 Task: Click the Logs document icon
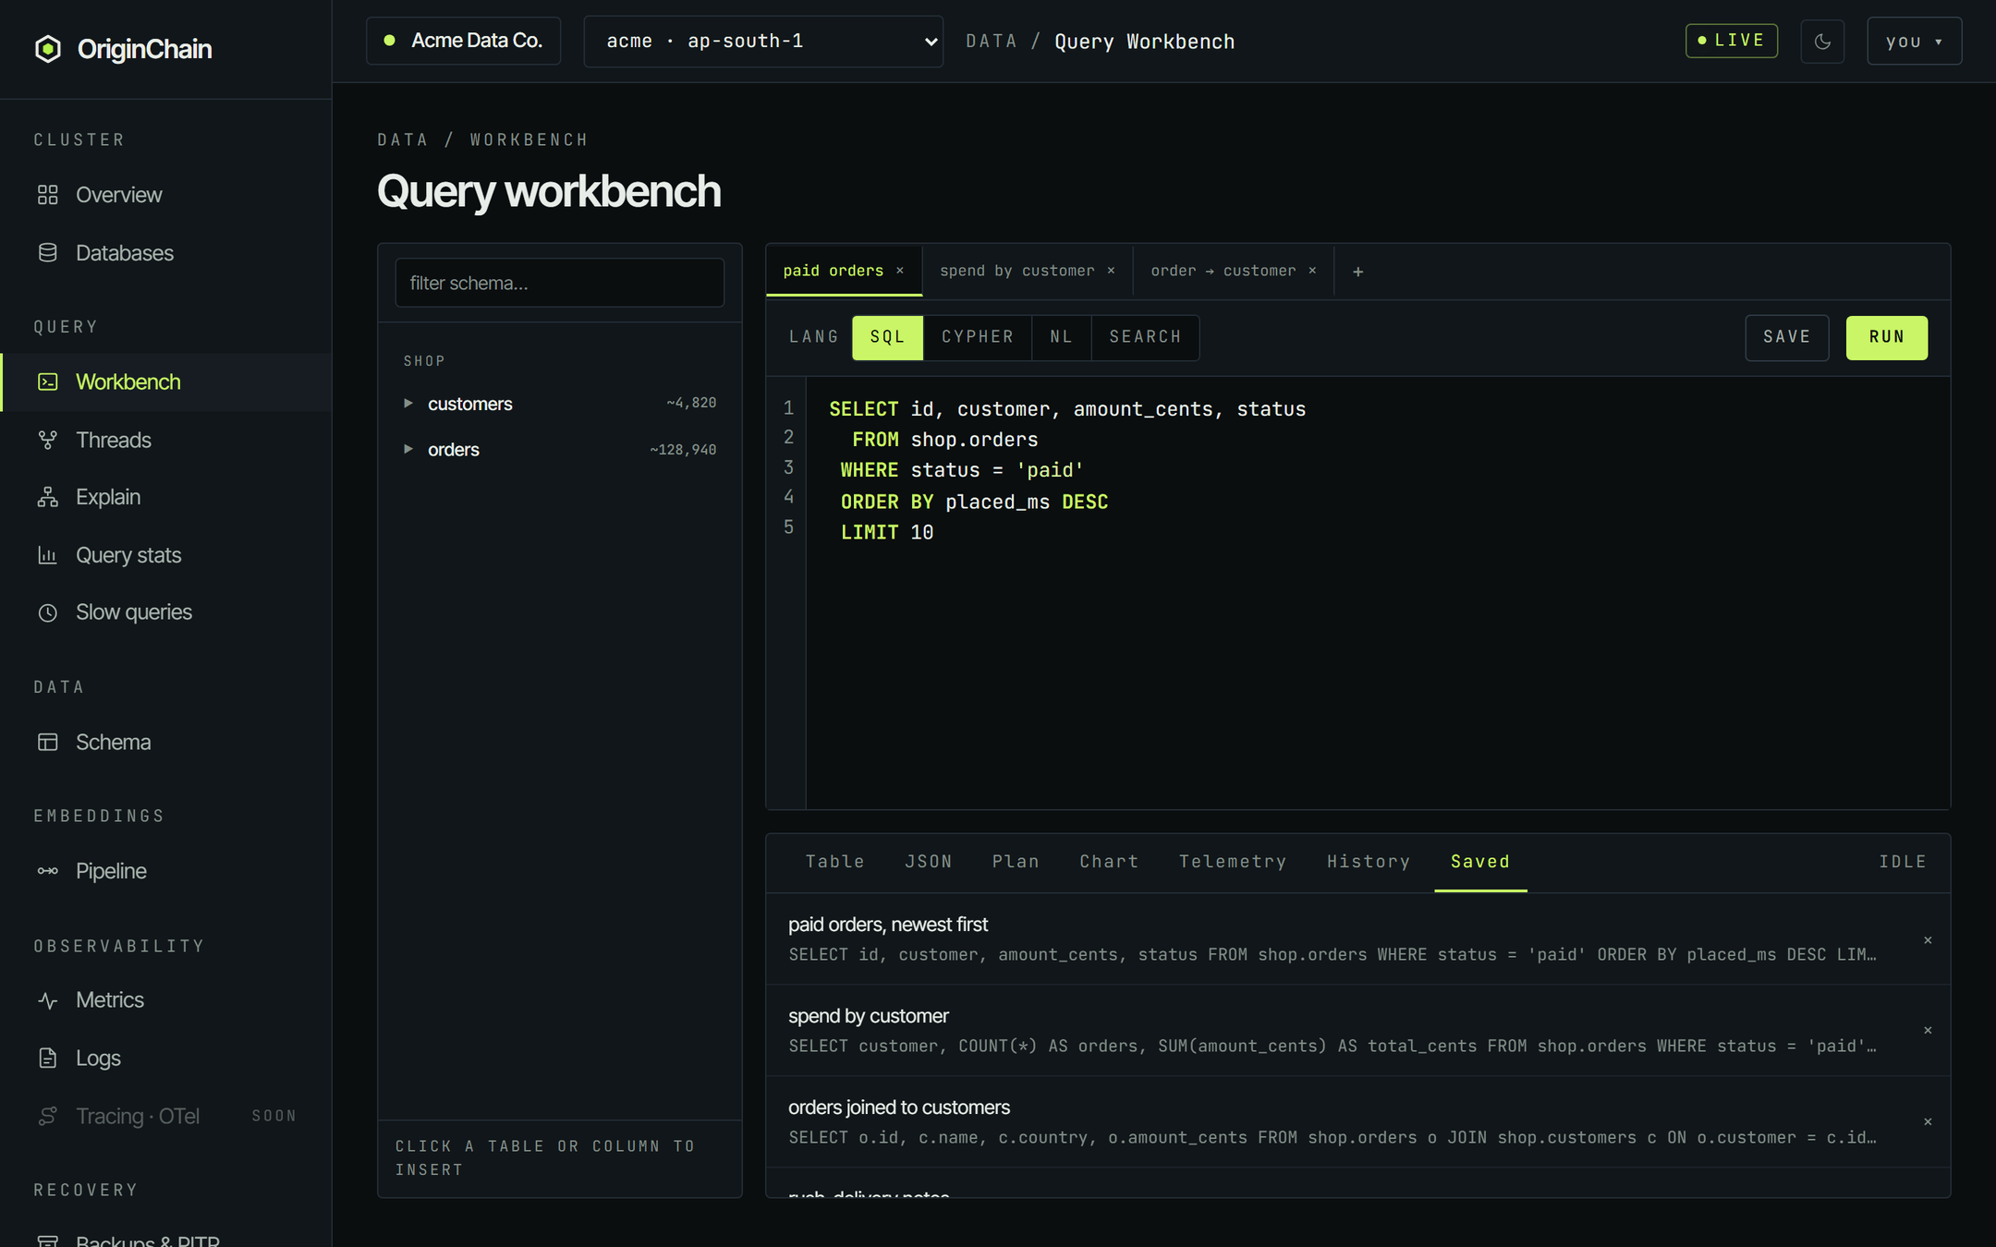point(48,1058)
